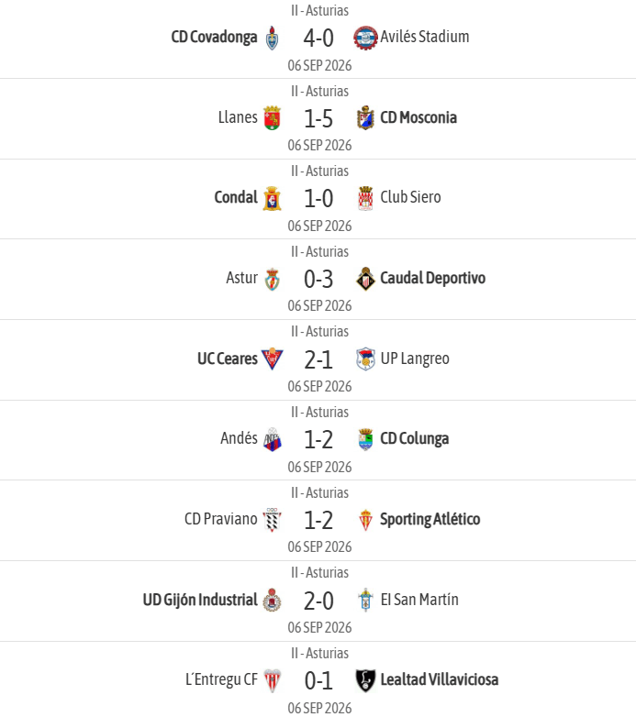Image resolution: width=636 pixels, height=717 pixels.
Task: Click the Sporting Atlético crest
Action: (365, 520)
